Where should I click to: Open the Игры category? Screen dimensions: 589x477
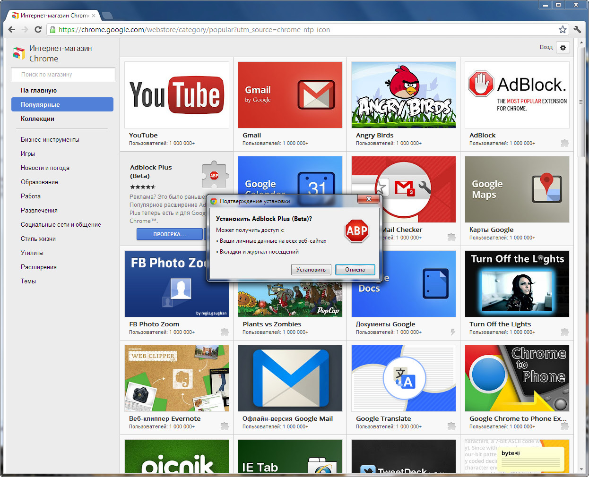pos(28,153)
